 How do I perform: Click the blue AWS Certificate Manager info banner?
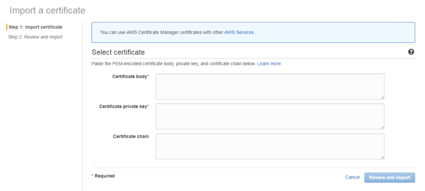(x=253, y=32)
